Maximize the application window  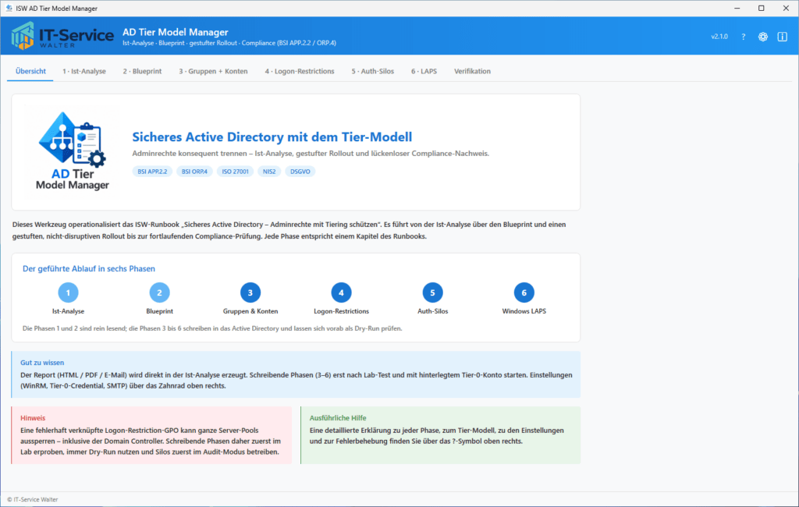click(x=762, y=8)
